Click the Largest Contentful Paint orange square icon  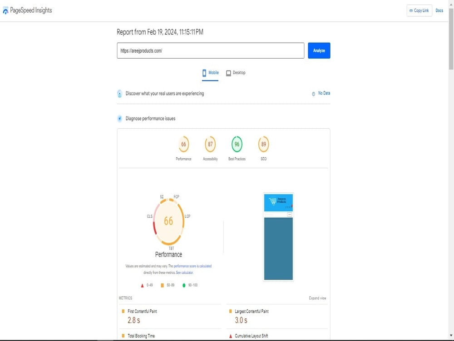click(x=231, y=311)
